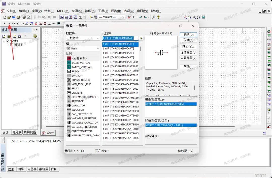This screenshot has width=272, height=178.
Task: Click the full screen view icon
Action: click(203, 17)
